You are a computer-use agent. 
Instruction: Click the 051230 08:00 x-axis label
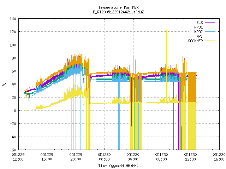click(161, 157)
